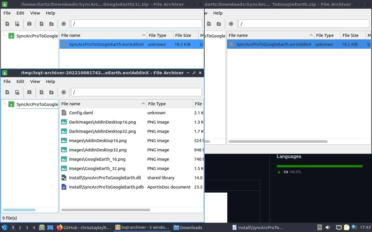This screenshot has height=232, width=372.
Task: Click Add folder icon in GoogleEarth(1).zip window
Action: tap(51, 24)
